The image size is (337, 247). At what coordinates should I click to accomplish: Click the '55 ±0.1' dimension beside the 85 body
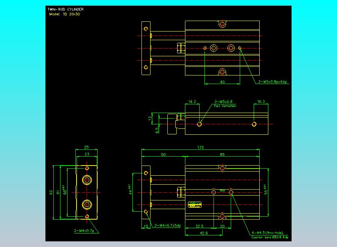[x=266, y=190]
